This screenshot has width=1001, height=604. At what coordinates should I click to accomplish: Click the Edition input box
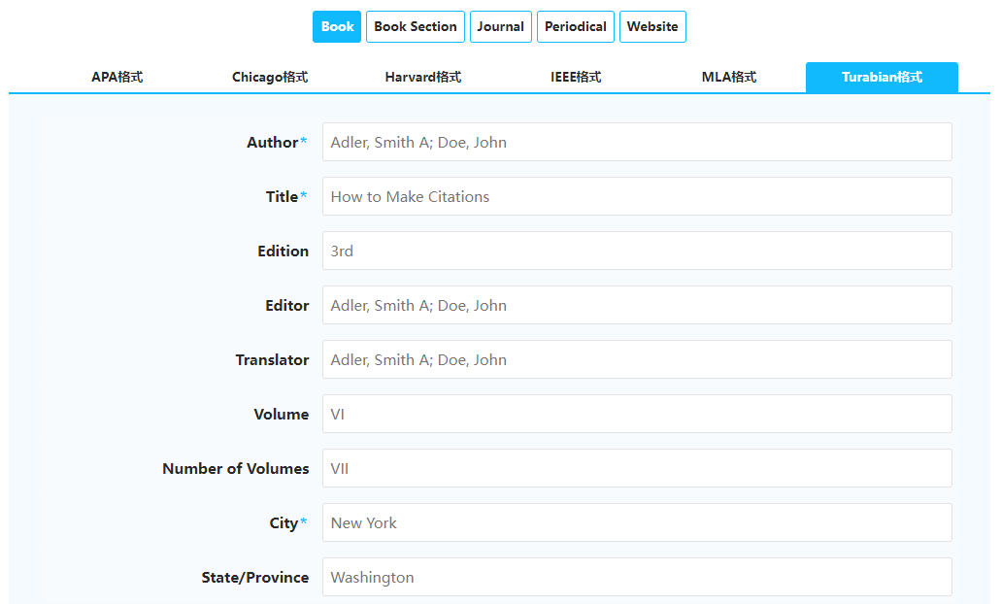[x=637, y=251]
